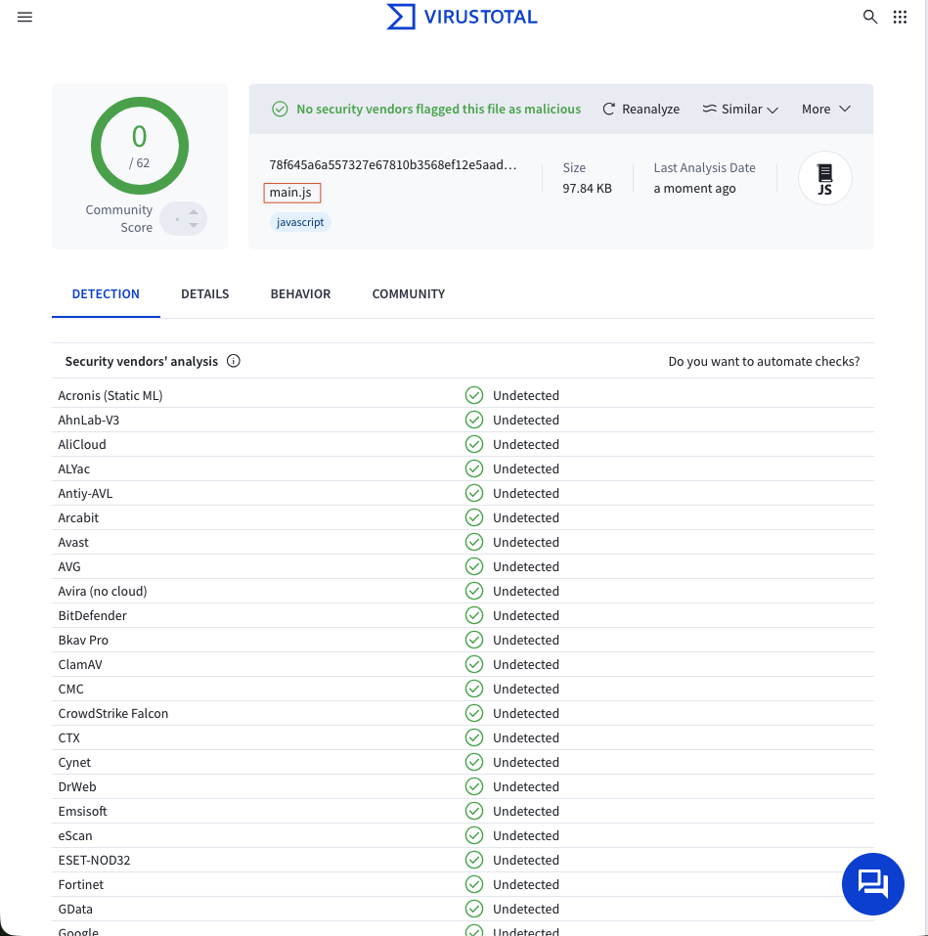928x936 pixels.
Task: Click the AhnLab-V3 vendor name
Action: tap(88, 420)
